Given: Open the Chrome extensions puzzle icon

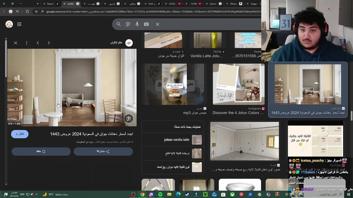Looking at the screenshot, I should tap(27, 12).
